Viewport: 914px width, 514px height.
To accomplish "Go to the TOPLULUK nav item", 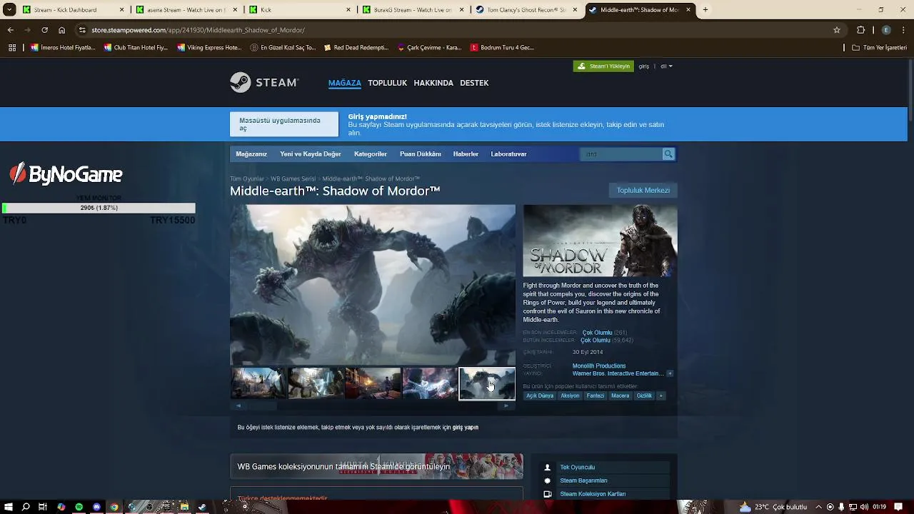I will point(387,83).
